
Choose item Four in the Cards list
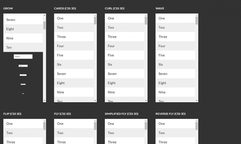(x=74, y=46)
